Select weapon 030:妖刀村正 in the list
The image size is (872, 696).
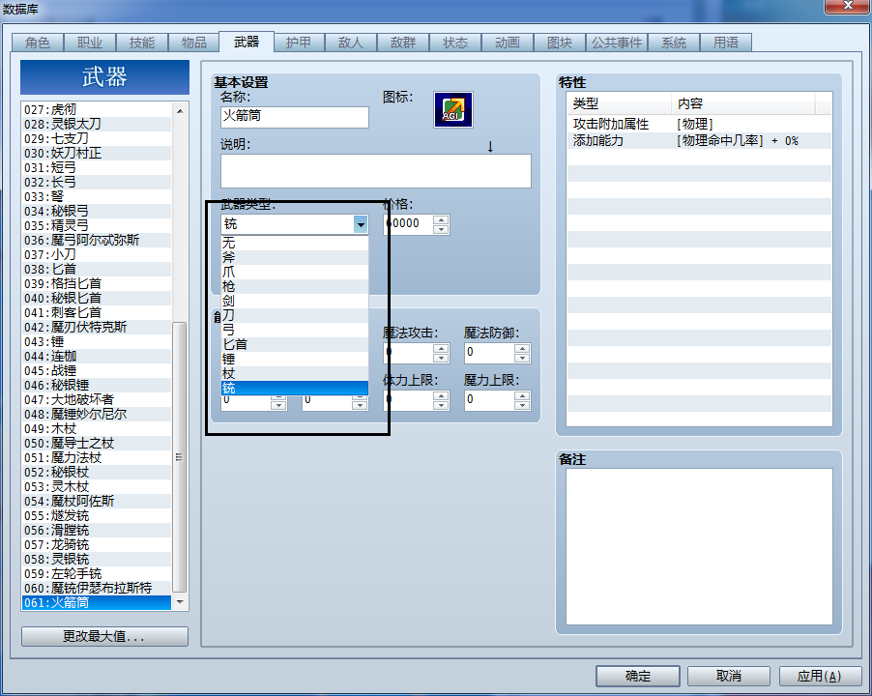point(97,153)
